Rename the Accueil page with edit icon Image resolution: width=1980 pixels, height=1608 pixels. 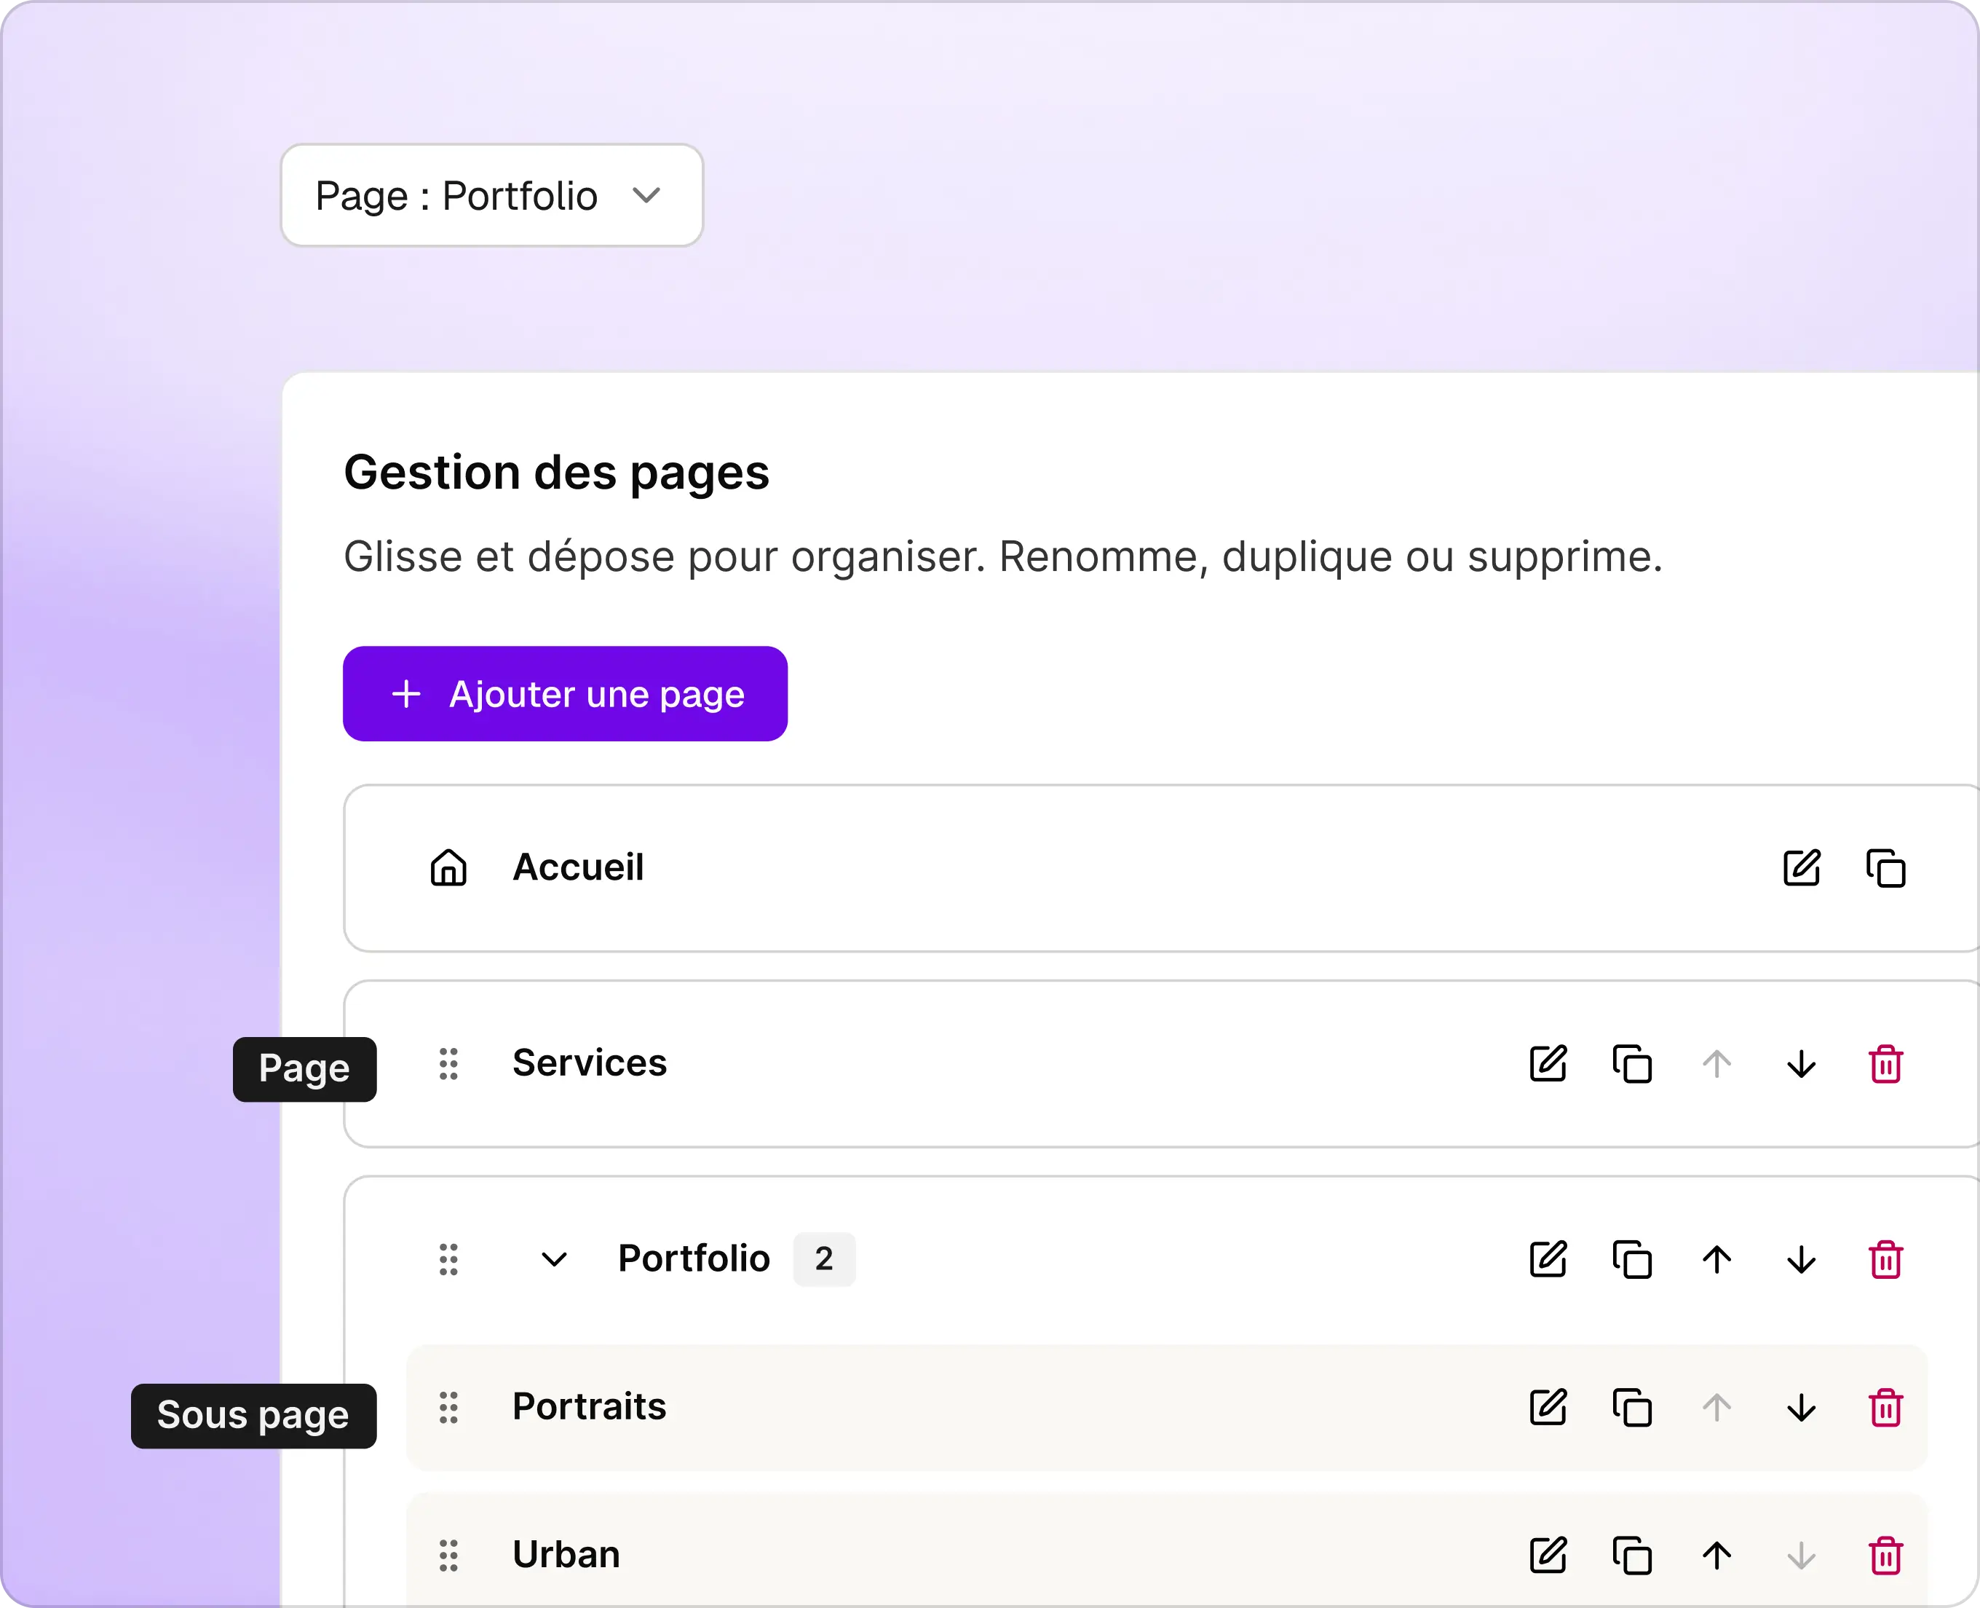1802,868
